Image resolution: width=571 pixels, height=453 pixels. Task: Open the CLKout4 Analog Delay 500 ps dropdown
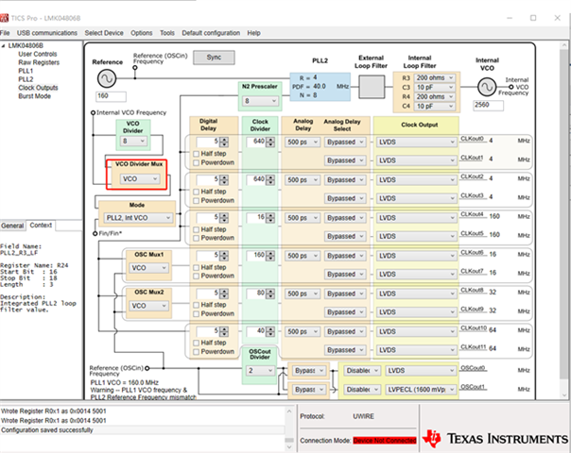point(302,218)
